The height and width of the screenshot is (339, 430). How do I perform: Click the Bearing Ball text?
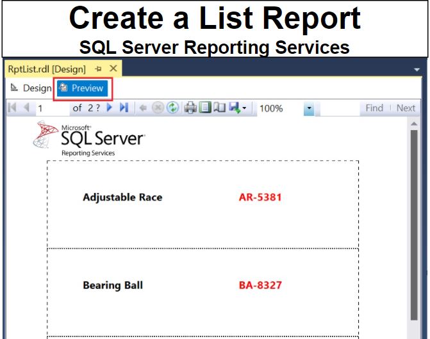(113, 285)
